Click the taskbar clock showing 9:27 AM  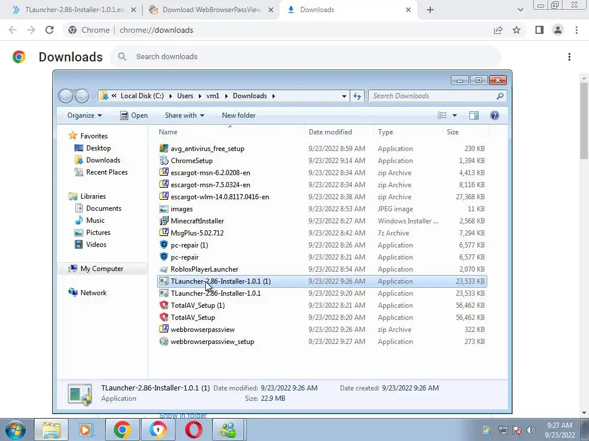click(x=560, y=430)
